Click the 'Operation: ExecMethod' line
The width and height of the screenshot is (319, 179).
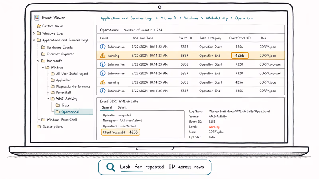coord(119,126)
